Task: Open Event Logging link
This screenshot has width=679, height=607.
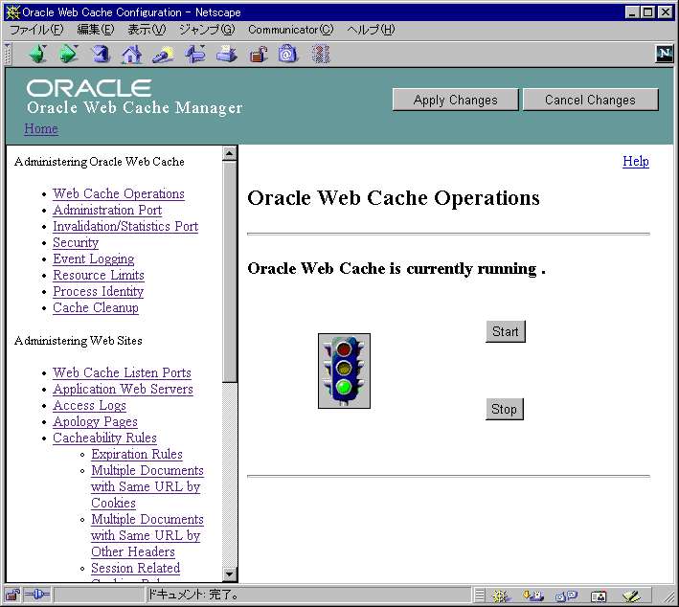Action: pyautogui.click(x=94, y=259)
